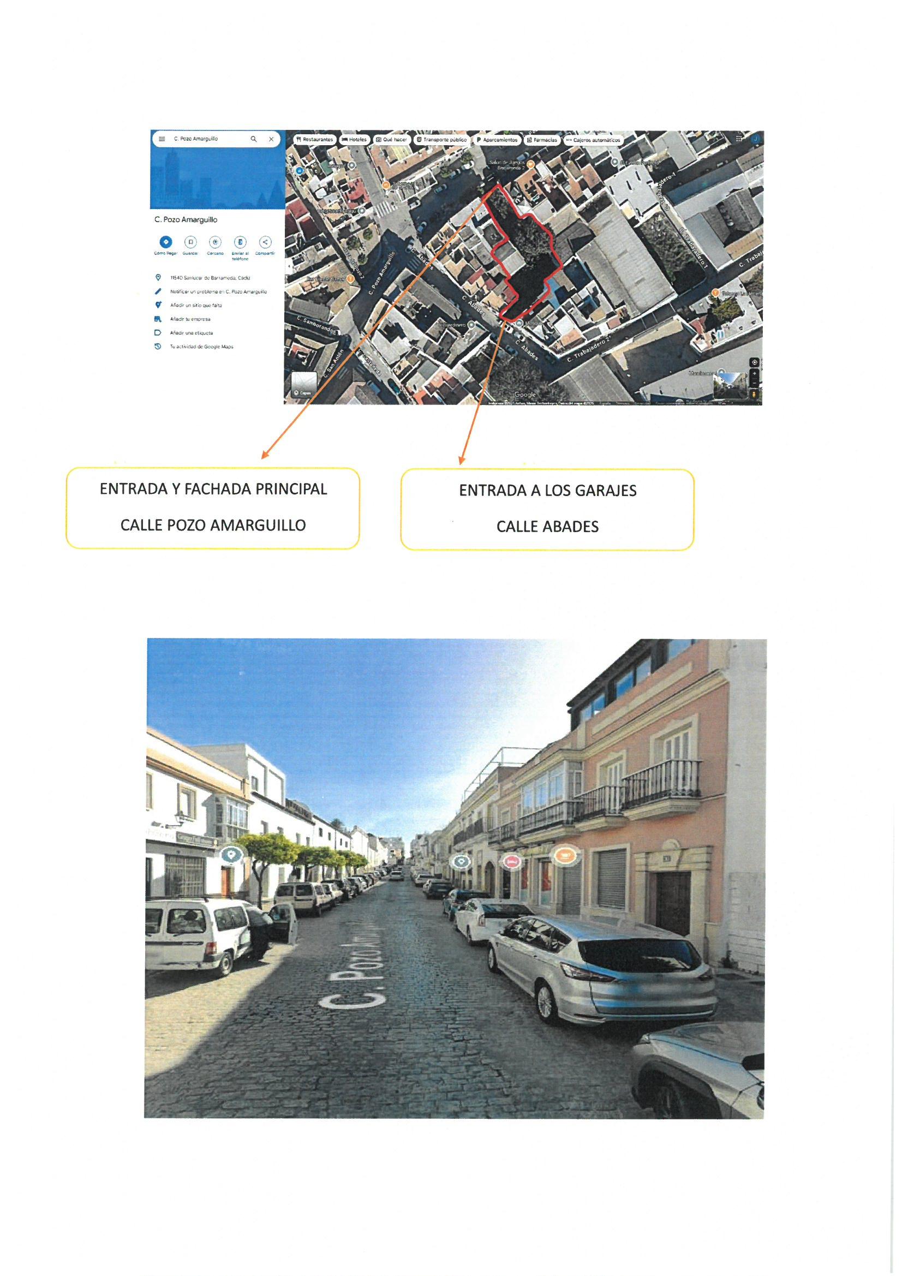Choose the Transporte público chip
The width and height of the screenshot is (902, 1276).
click(441, 140)
